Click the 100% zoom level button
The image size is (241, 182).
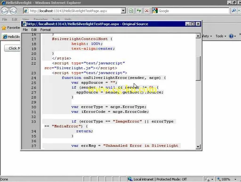224,179
